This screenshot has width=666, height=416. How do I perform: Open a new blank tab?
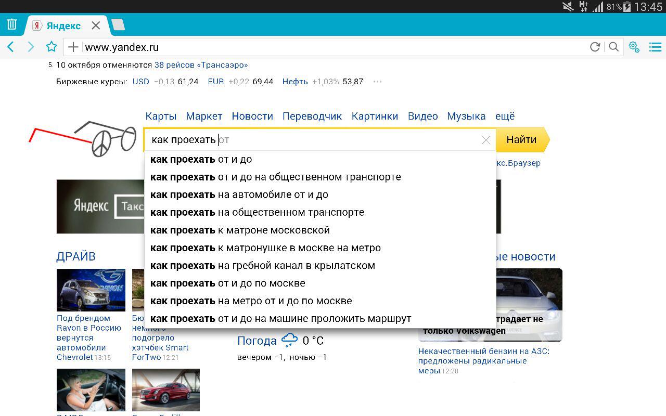(x=118, y=25)
